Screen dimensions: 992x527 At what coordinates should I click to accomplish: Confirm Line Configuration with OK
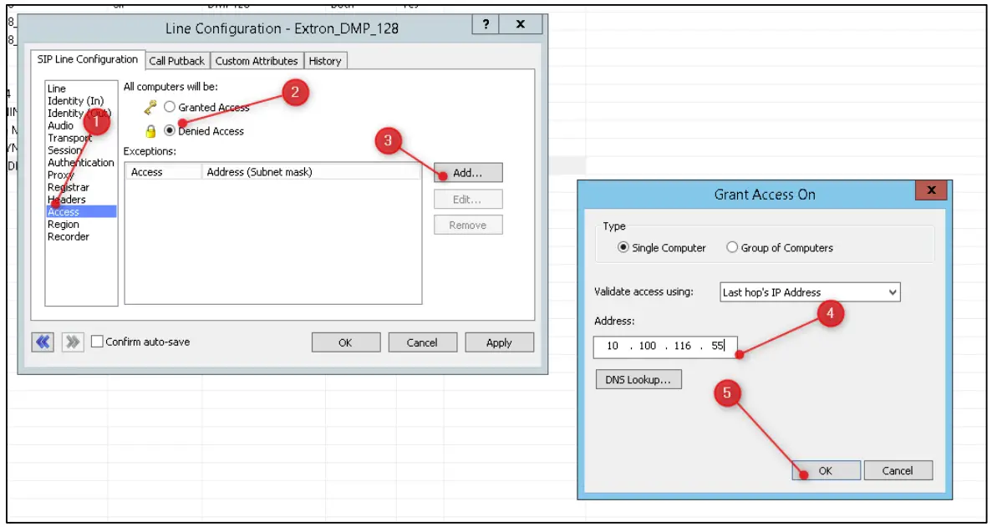point(345,342)
